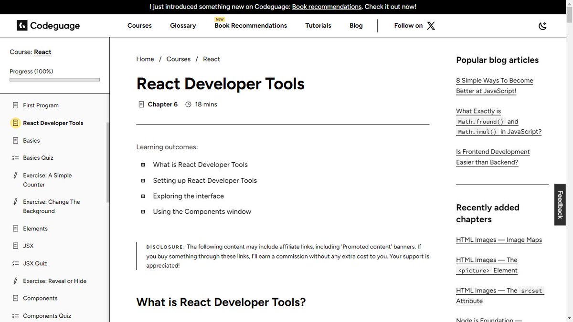573x322 pixels.
Task: Open HTML Images — The srcset Attribute
Action: (x=500, y=296)
